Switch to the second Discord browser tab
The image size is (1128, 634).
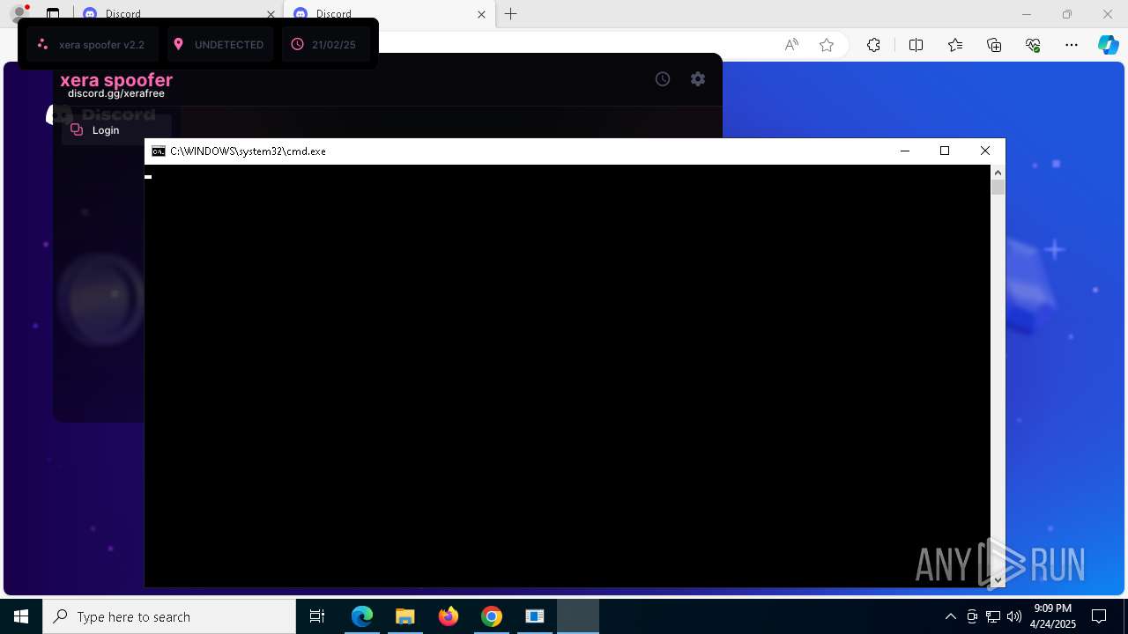tap(388, 14)
